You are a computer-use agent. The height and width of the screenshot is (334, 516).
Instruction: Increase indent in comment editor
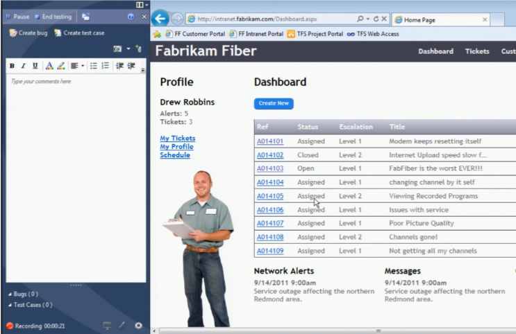(x=131, y=66)
